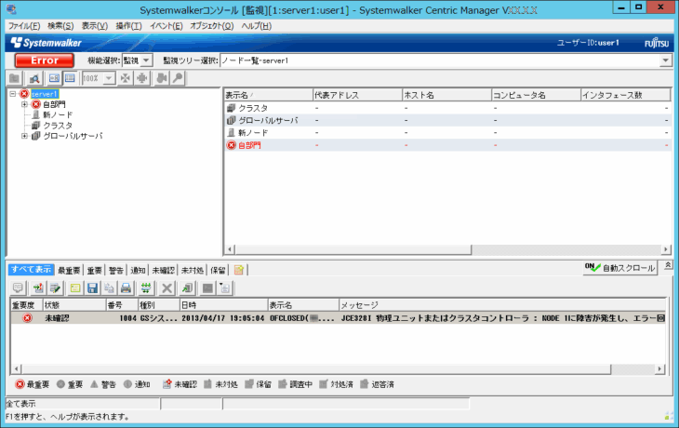Sort by 代表アドレス column header
The height and width of the screenshot is (428, 679).
point(357,95)
